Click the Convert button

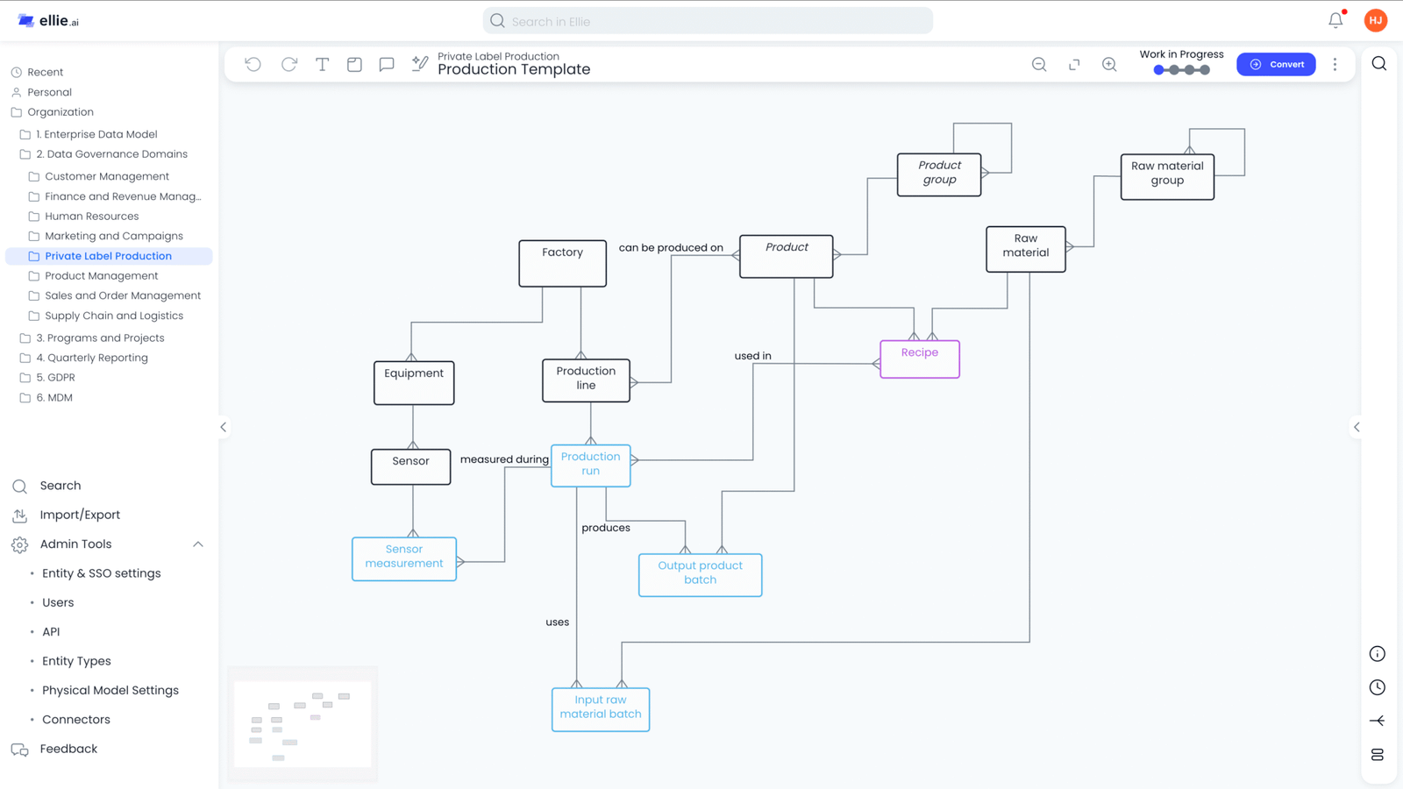(x=1276, y=64)
